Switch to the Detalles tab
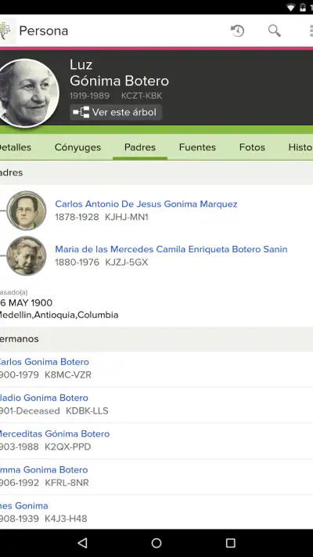Image resolution: width=313 pixels, height=557 pixels. [x=15, y=147]
